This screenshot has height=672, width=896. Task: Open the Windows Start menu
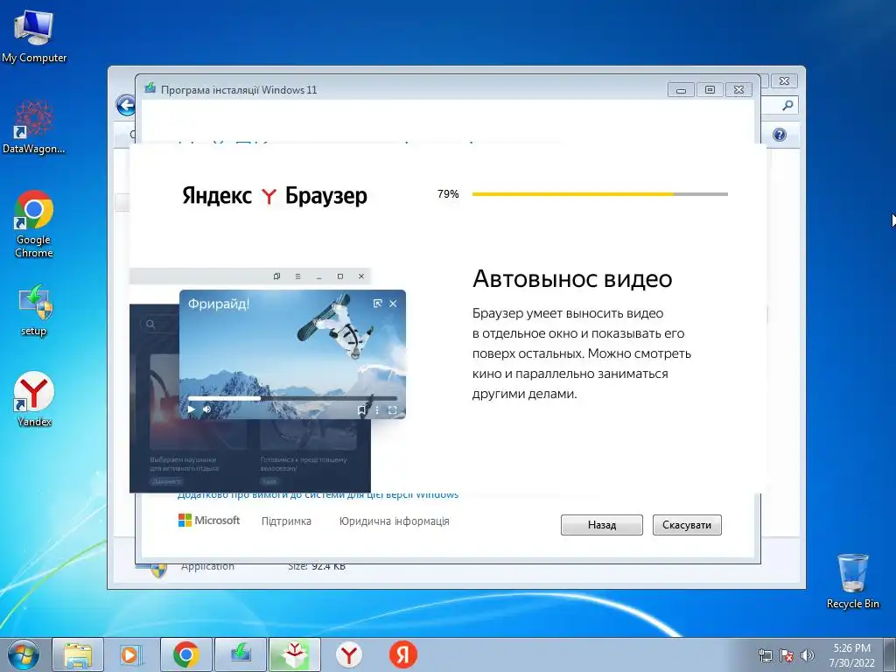tap(24, 654)
